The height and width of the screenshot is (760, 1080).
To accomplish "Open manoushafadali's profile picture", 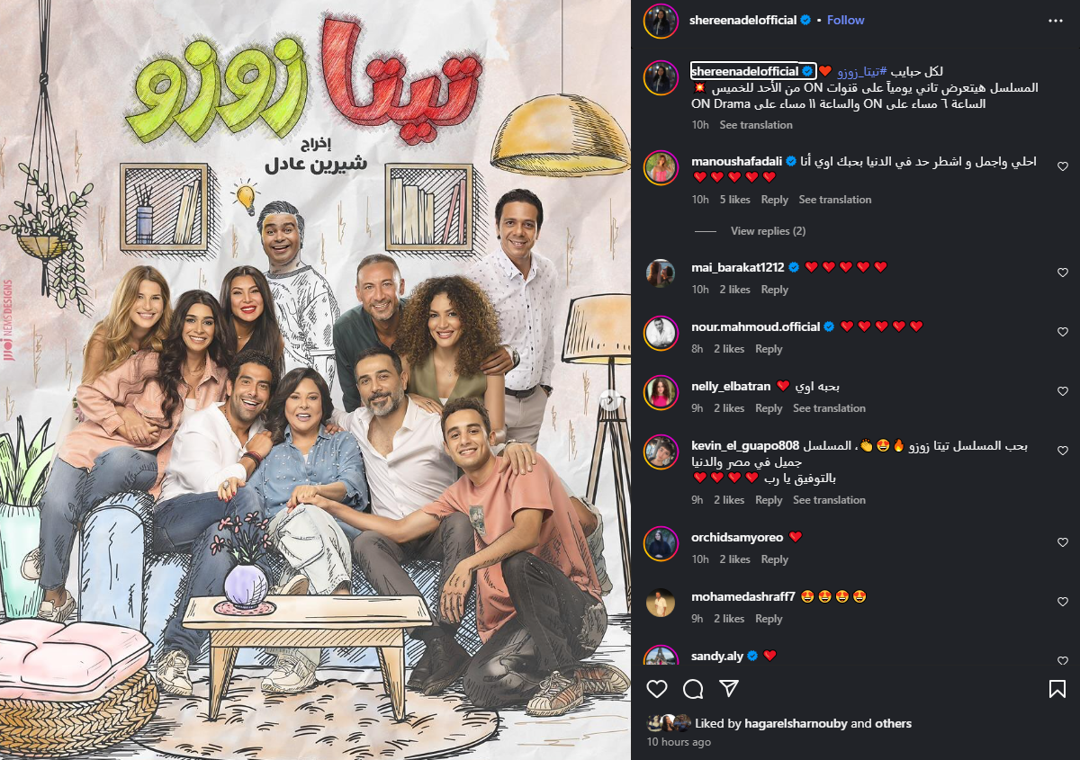I will pos(661,167).
